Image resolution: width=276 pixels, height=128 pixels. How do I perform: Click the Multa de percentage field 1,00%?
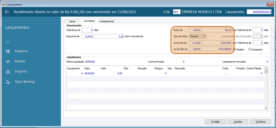click(x=195, y=30)
